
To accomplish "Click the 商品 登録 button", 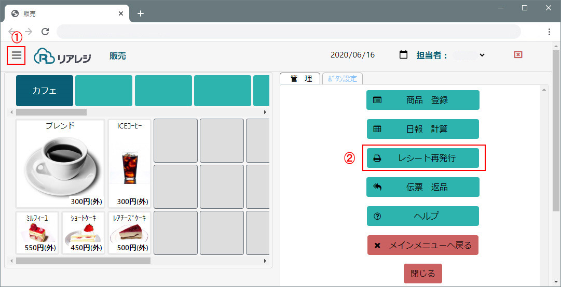I will point(423,100).
